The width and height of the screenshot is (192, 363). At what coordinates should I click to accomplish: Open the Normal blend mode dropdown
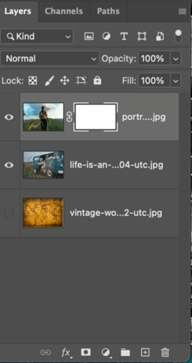50,59
